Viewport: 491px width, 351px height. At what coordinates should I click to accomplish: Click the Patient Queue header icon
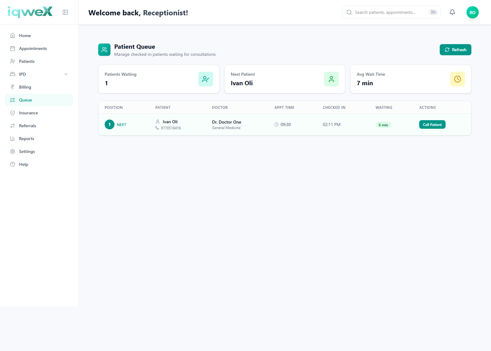[x=104, y=50]
